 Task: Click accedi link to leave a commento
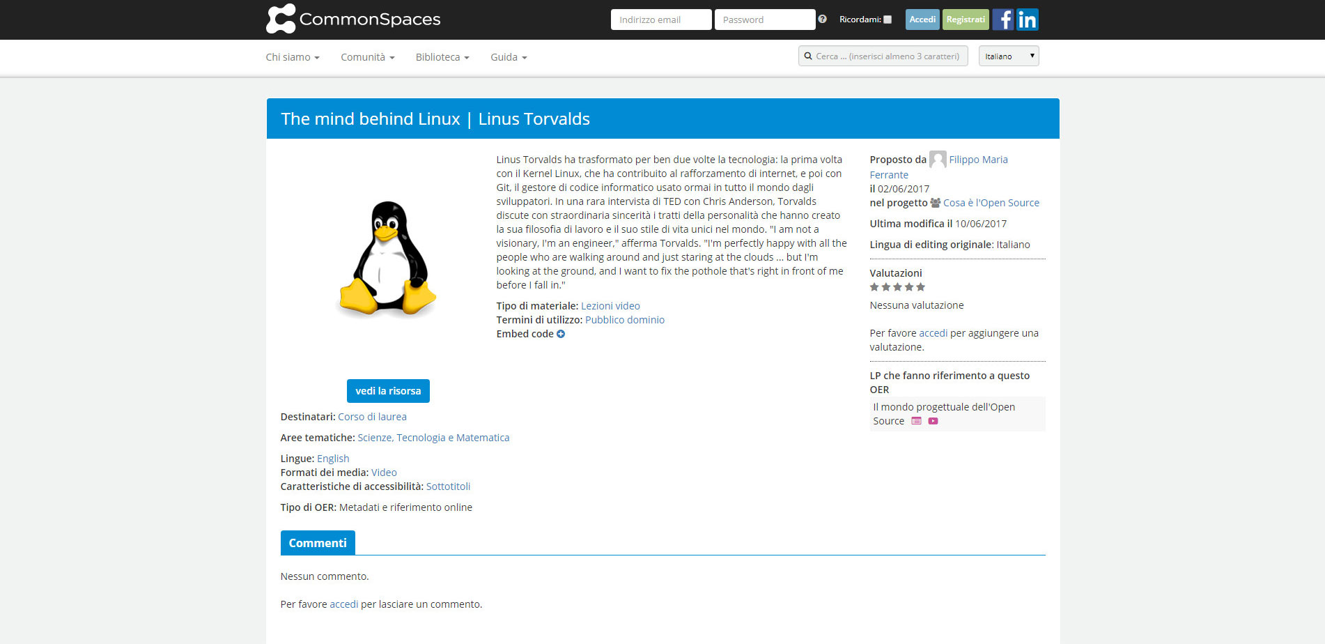pyautogui.click(x=343, y=604)
